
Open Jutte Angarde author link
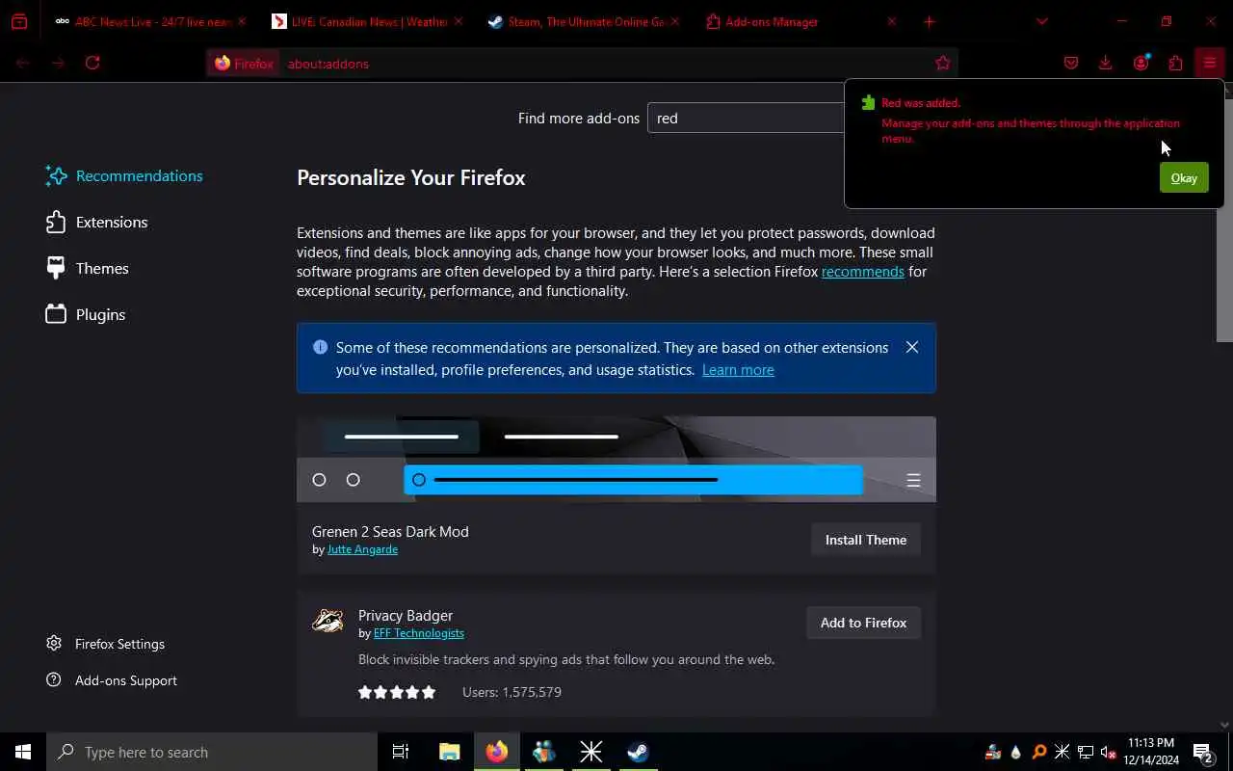(362, 549)
